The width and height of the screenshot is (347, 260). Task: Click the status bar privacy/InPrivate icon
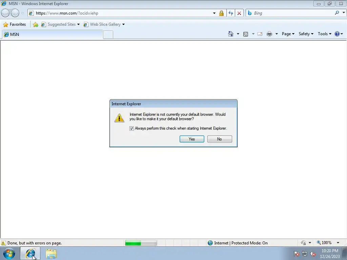point(303,243)
